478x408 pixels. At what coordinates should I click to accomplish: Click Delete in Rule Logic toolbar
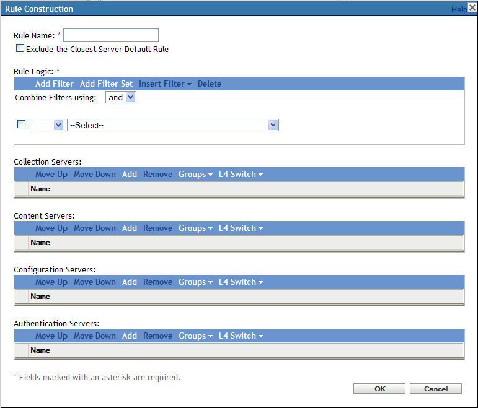pyautogui.click(x=210, y=84)
